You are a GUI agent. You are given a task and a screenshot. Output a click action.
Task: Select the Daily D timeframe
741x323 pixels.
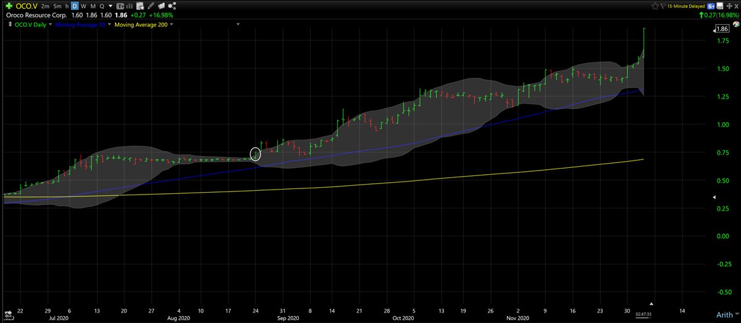[x=75, y=6]
